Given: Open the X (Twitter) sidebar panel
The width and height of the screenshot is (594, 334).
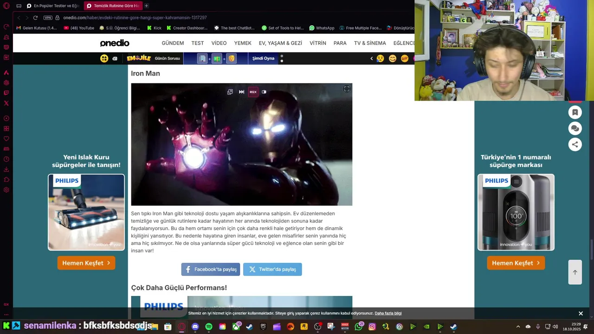Looking at the screenshot, I should coord(6,103).
